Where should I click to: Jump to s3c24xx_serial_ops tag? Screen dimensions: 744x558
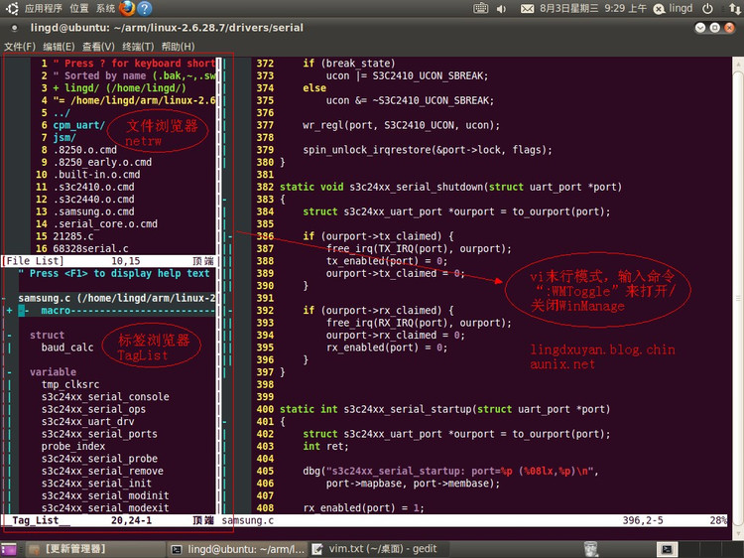click(x=93, y=409)
